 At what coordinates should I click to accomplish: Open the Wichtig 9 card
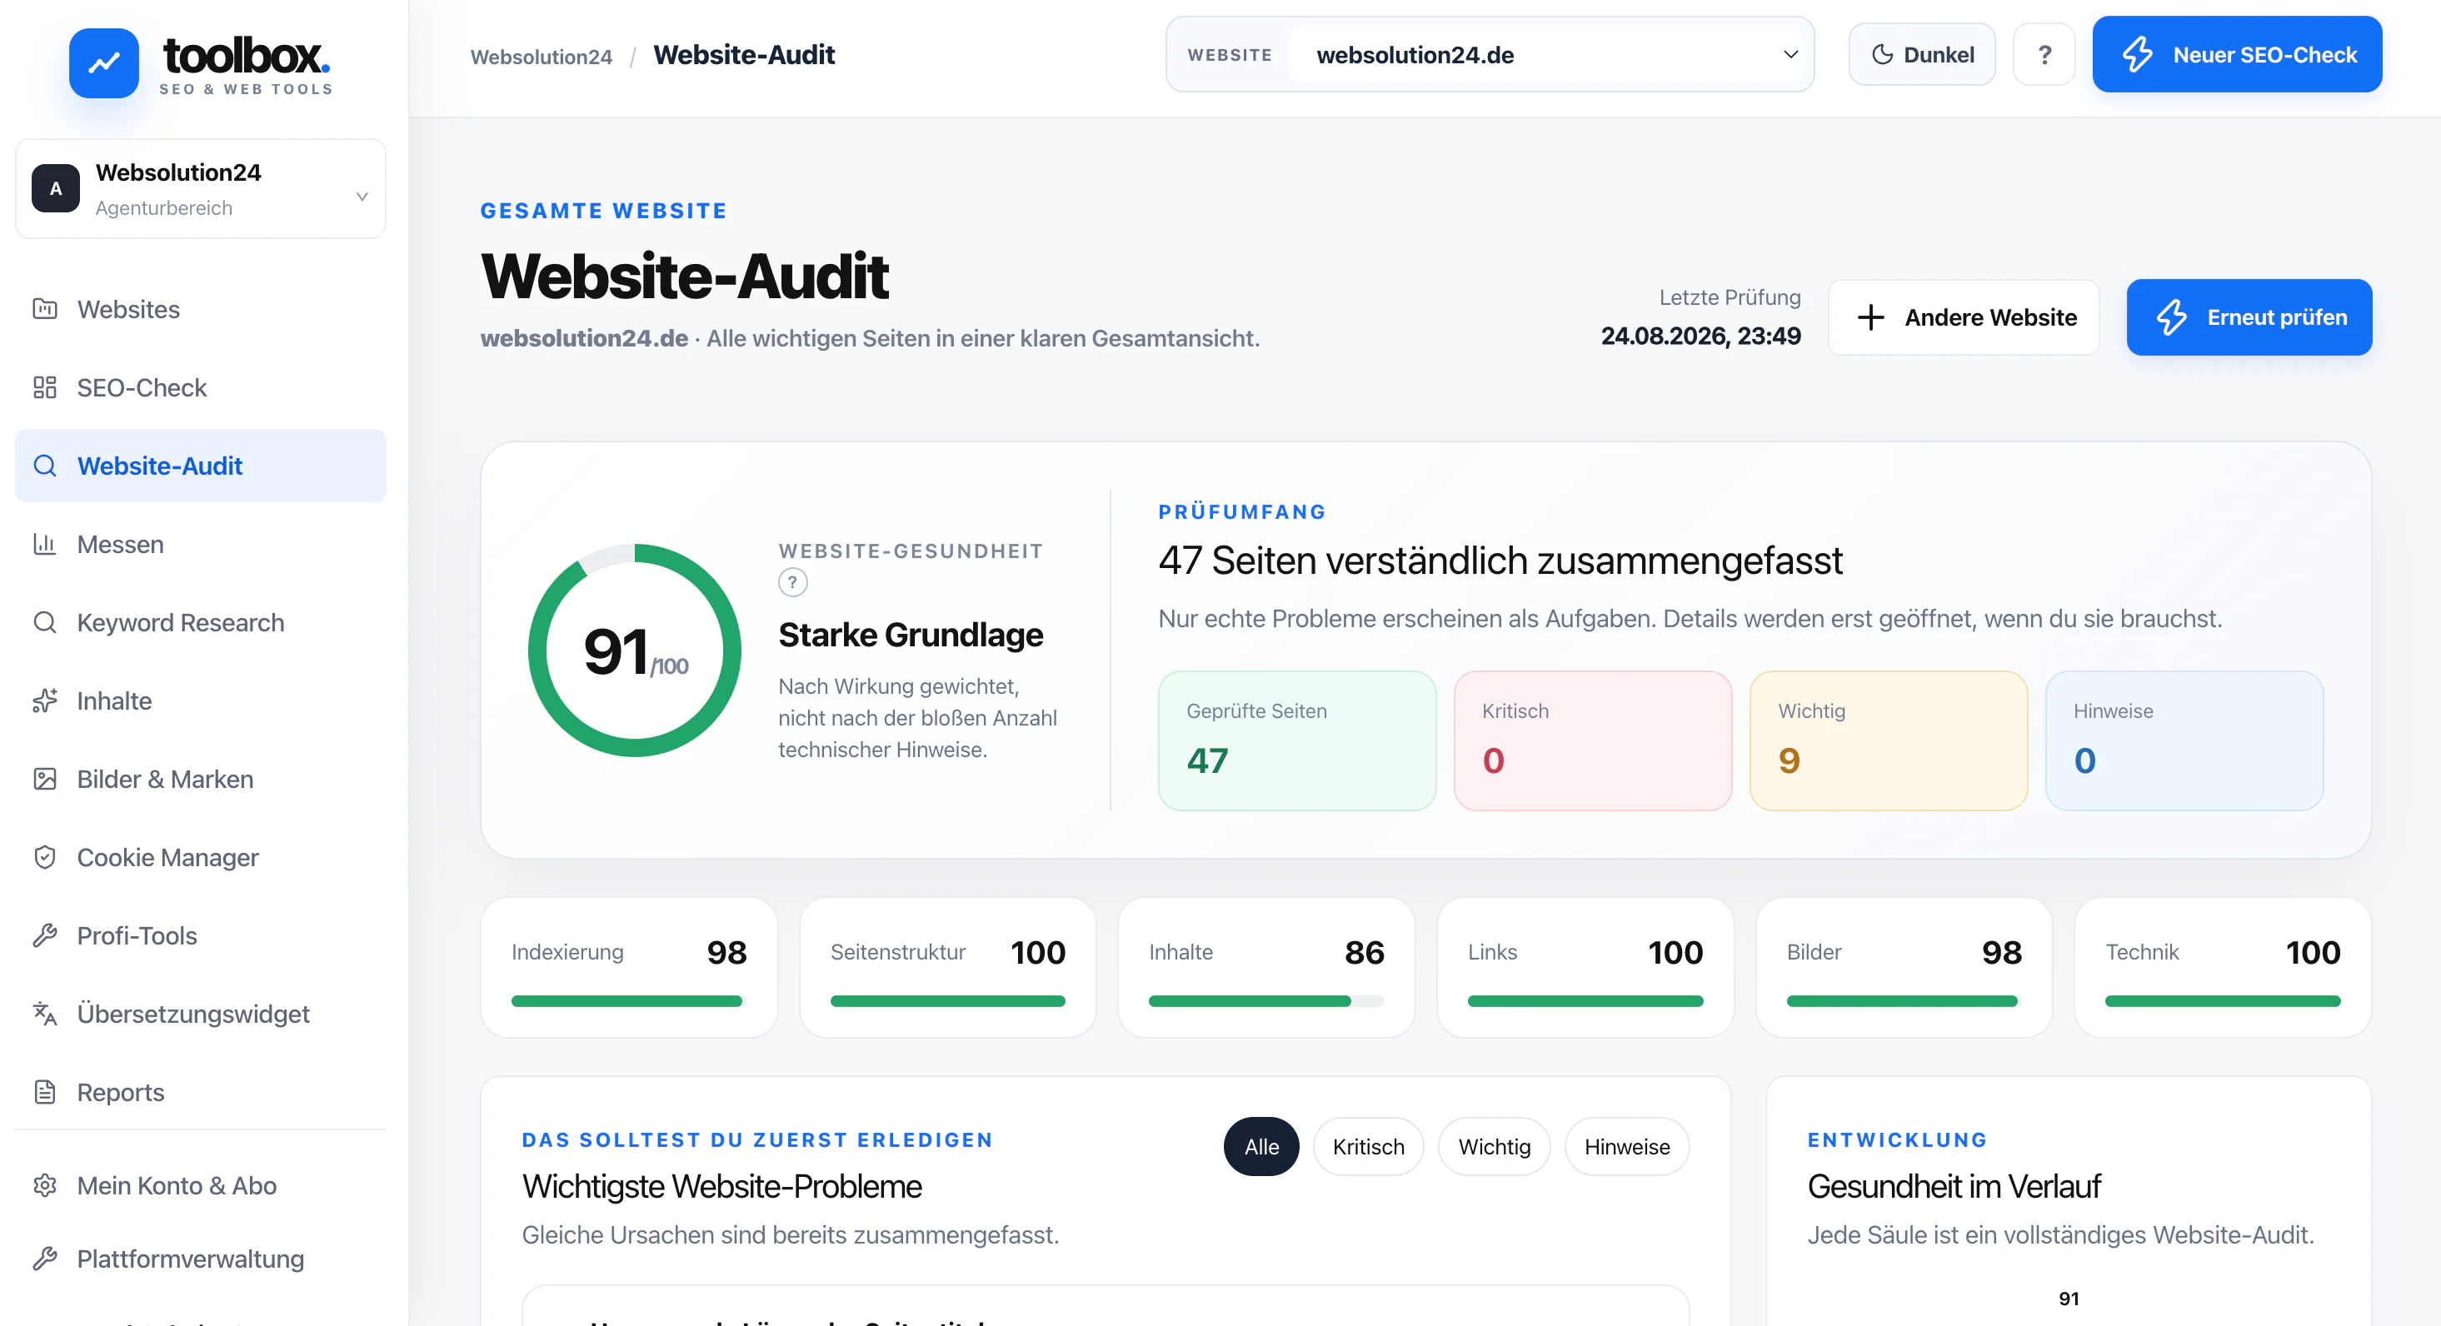point(1888,740)
